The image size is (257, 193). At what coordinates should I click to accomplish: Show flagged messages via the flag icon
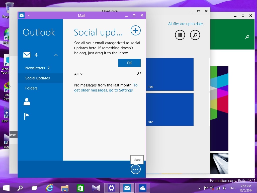tap(27, 116)
